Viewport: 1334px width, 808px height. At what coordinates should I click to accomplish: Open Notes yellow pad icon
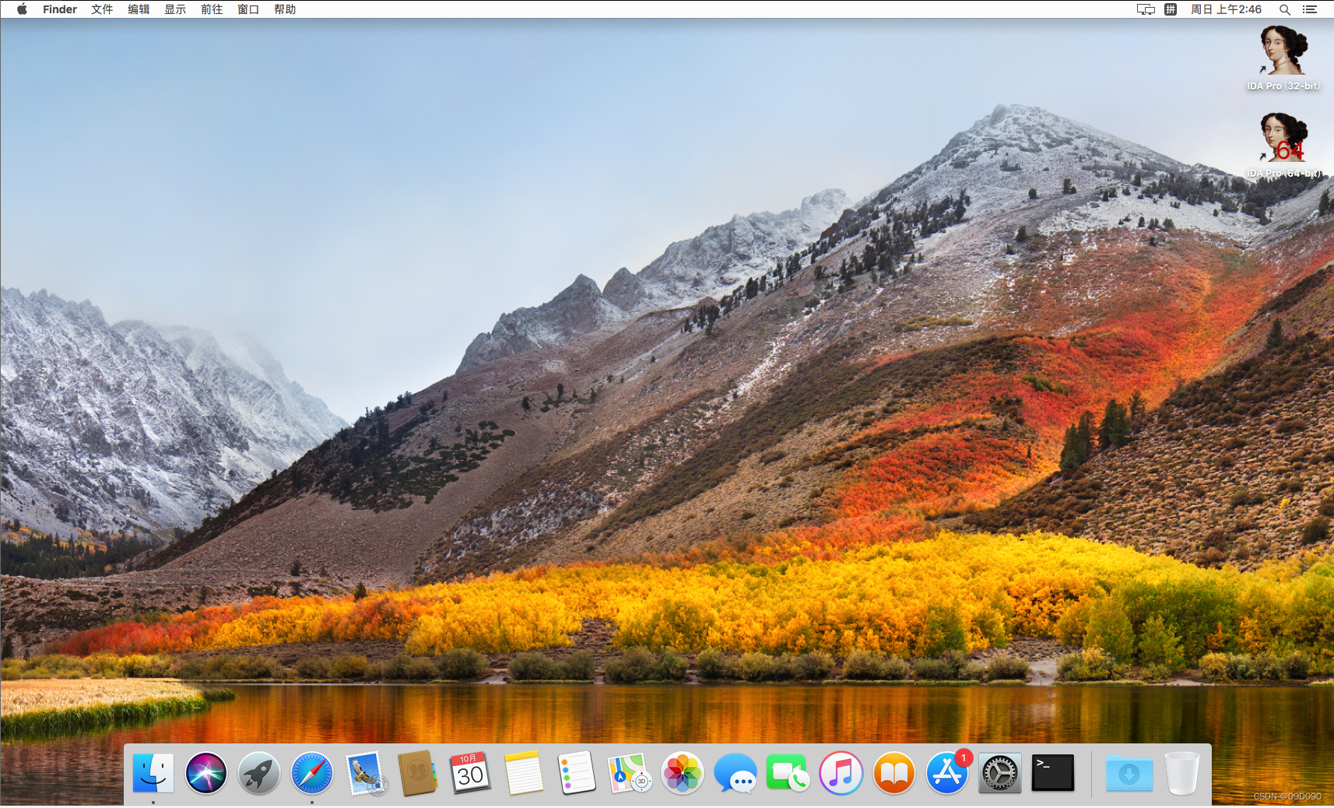pos(524,773)
